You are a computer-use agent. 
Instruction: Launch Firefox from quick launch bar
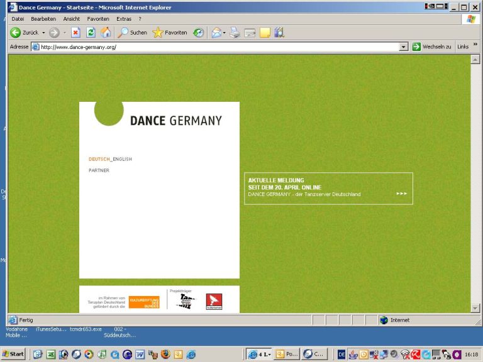point(165,354)
